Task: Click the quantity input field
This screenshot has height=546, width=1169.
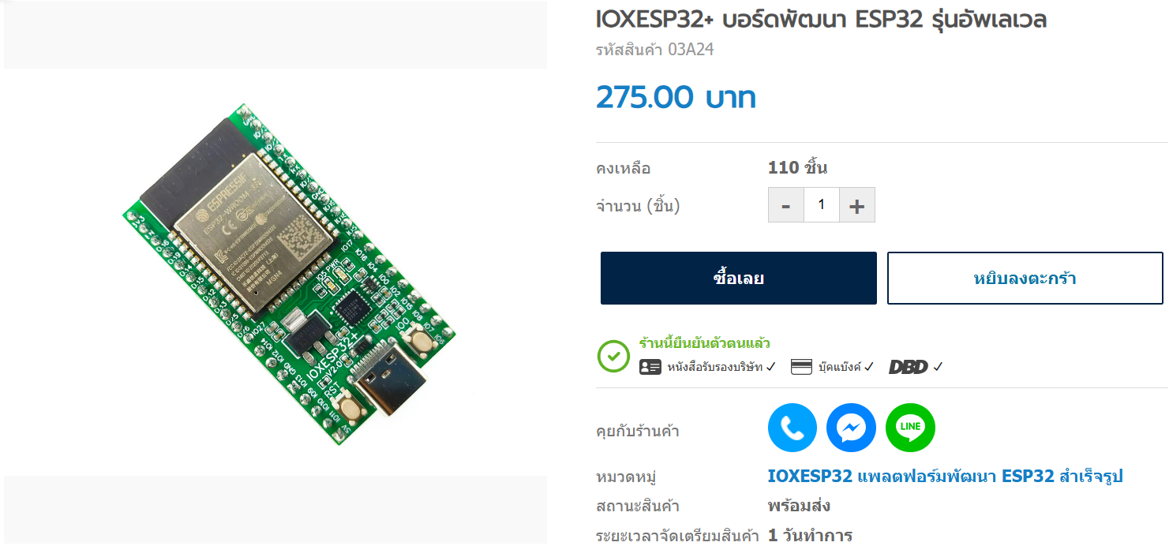Action: point(822,205)
